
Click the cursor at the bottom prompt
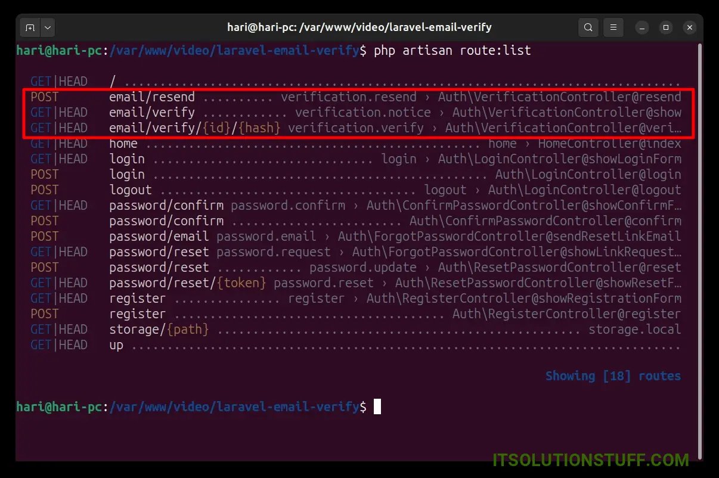coord(377,407)
